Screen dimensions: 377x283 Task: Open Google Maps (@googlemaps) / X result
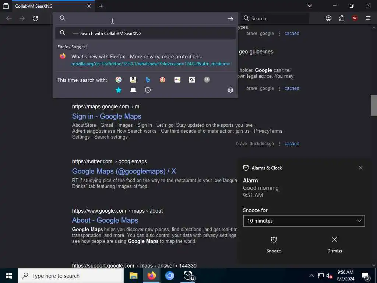[124, 171]
